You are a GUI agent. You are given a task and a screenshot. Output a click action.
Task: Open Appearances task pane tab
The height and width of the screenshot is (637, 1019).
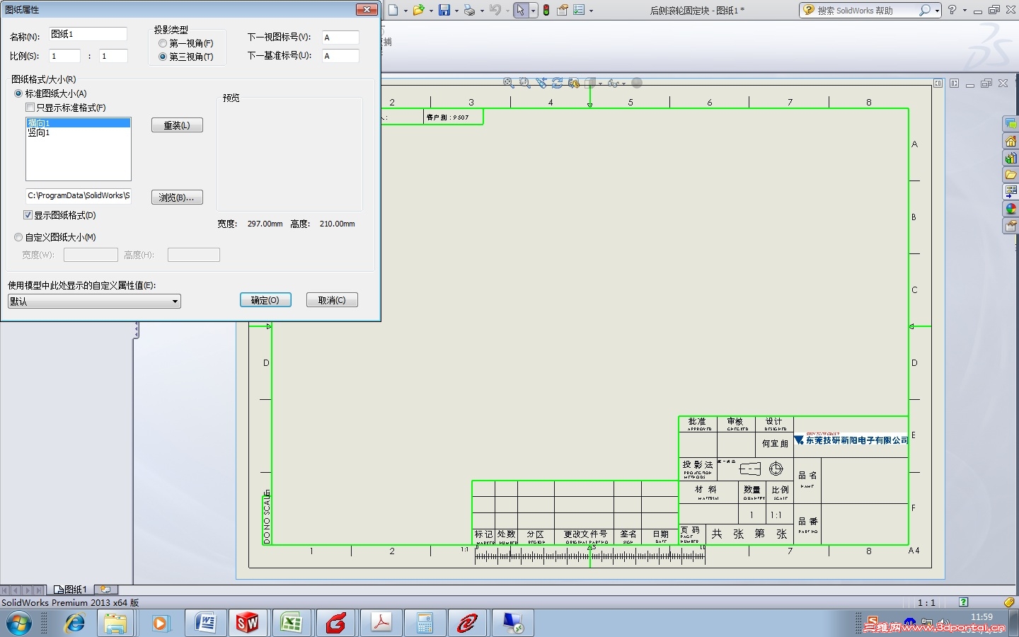coord(1011,209)
